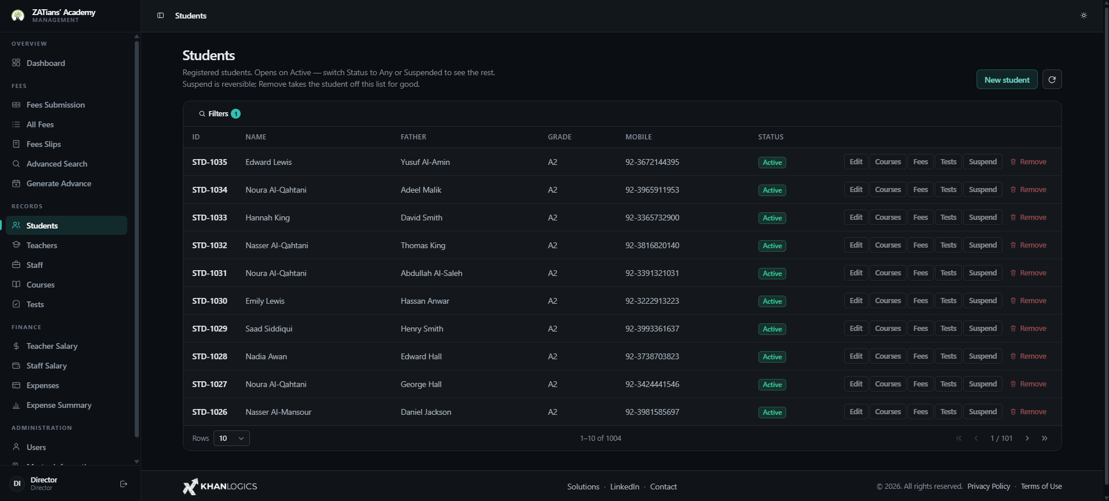Toggle the sidebar panel icon
This screenshot has width=1109, height=501.
click(160, 16)
